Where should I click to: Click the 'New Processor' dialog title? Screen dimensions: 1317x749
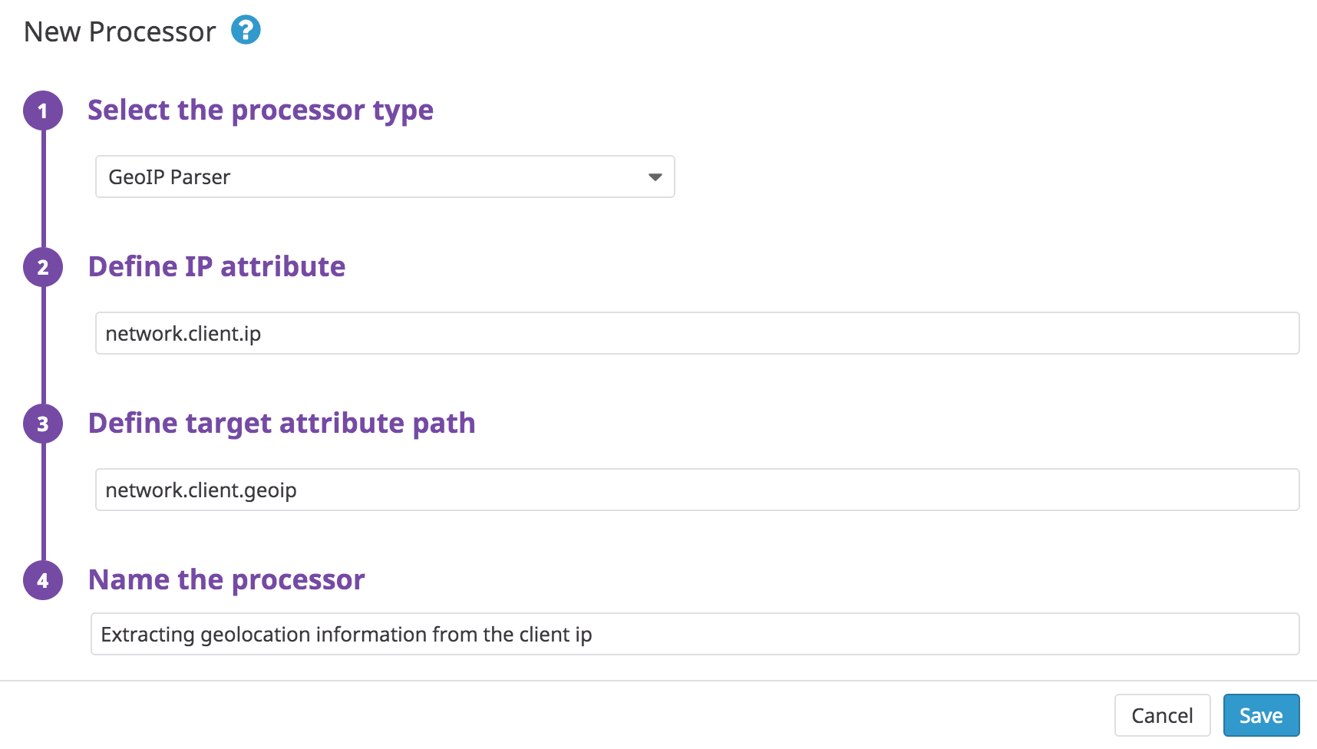[120, 32]
